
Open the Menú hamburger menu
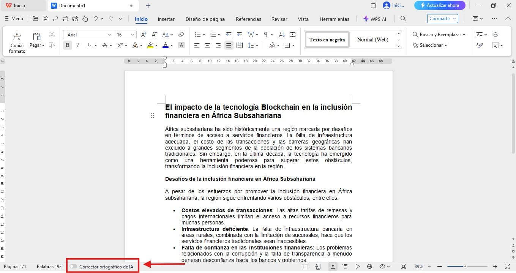tap(14, 19)
